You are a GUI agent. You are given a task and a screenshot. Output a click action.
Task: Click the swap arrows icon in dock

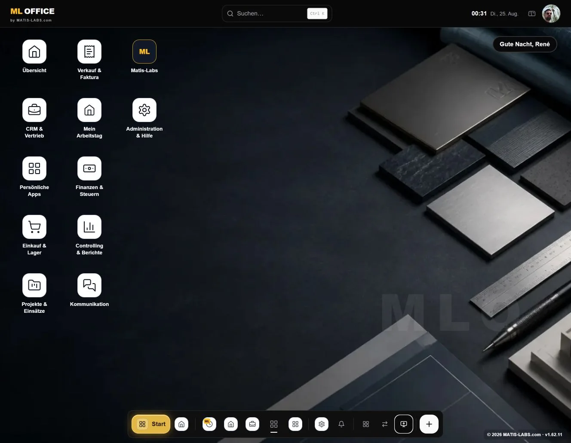(385, 424)
